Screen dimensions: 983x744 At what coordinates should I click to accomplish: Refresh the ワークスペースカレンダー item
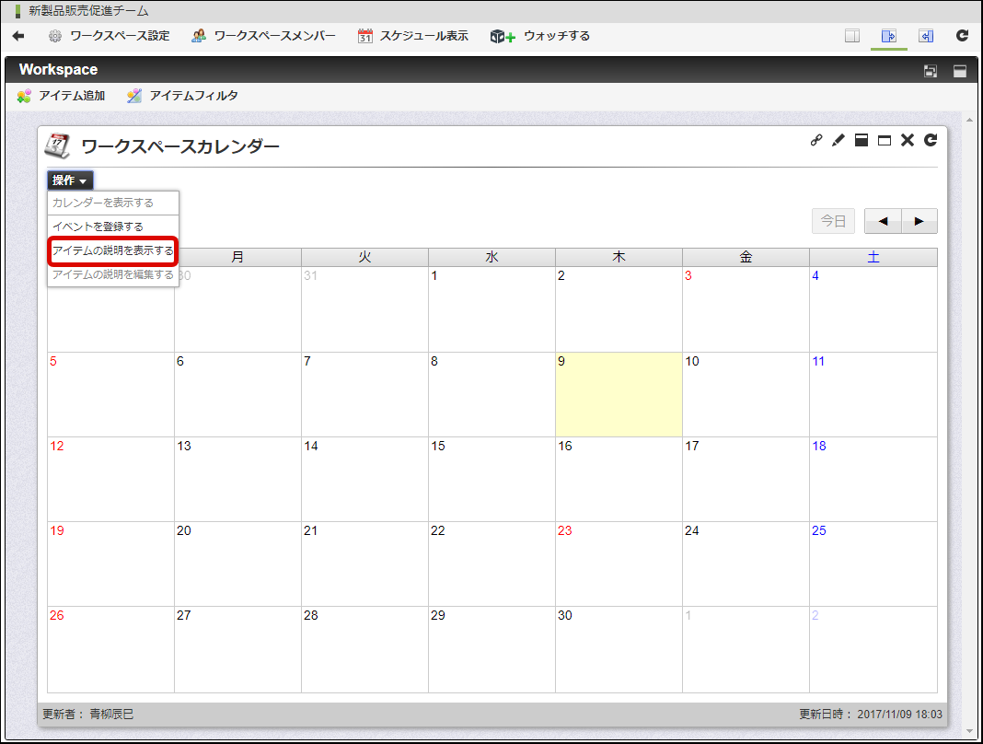(931, 140)
